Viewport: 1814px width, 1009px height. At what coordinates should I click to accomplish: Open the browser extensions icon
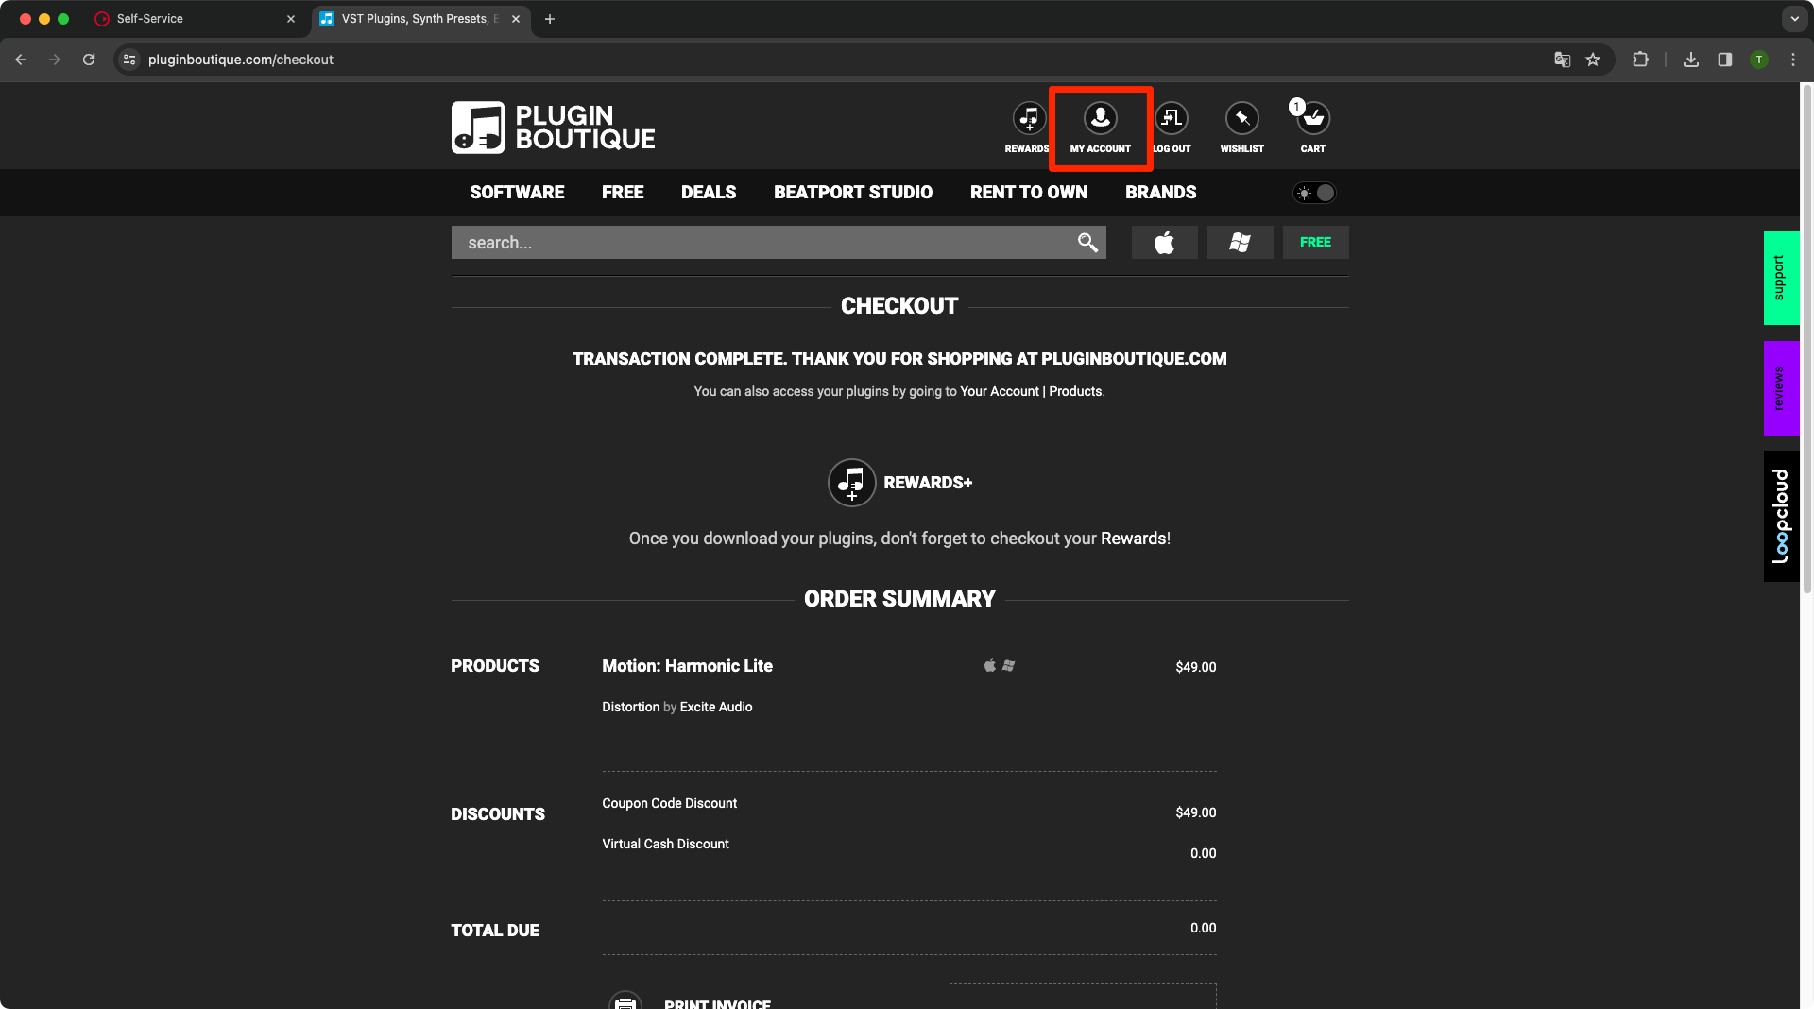tap(1640, 60)
